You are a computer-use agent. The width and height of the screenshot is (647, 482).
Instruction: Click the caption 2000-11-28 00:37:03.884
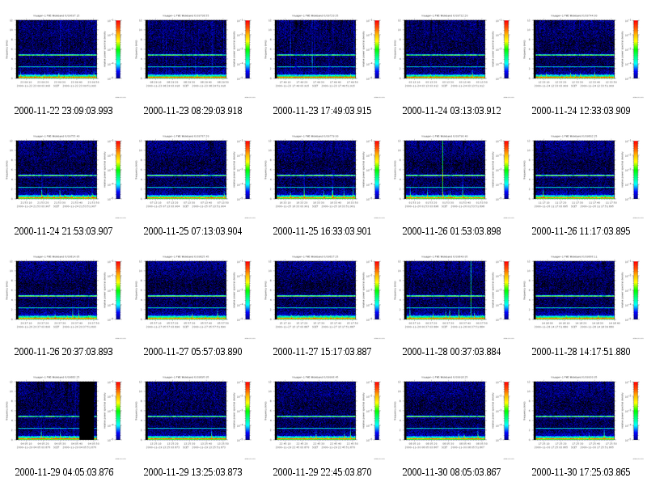pos(451,352)
